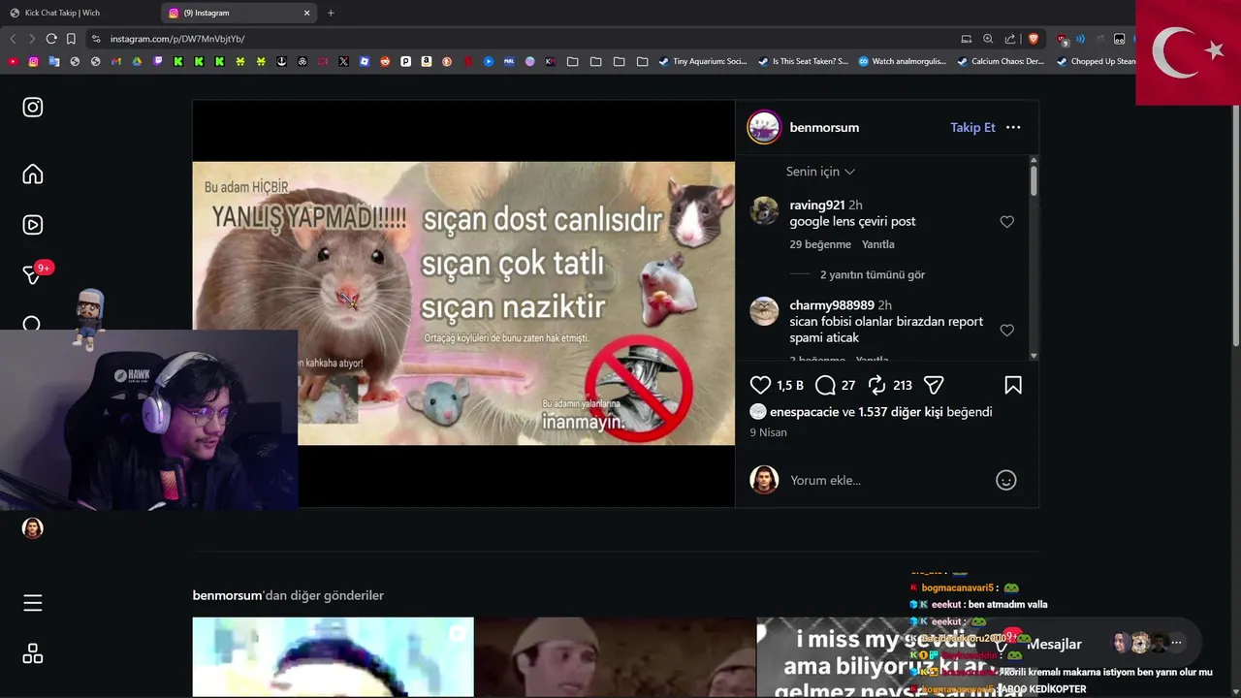Screen dimensions: 1241x698
Task: Like the post with the heart icon
Action: pos(761,386)
